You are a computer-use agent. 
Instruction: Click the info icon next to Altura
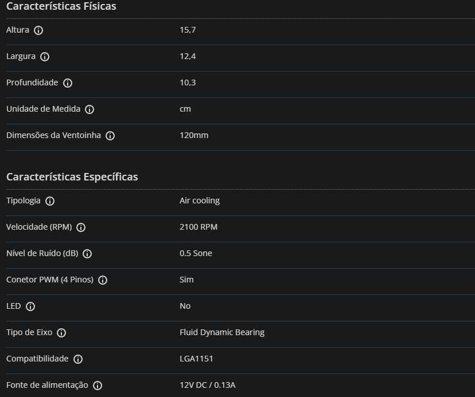(x=38, y=30)
